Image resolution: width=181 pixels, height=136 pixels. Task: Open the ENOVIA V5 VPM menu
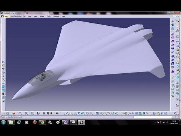click(16, 16)
